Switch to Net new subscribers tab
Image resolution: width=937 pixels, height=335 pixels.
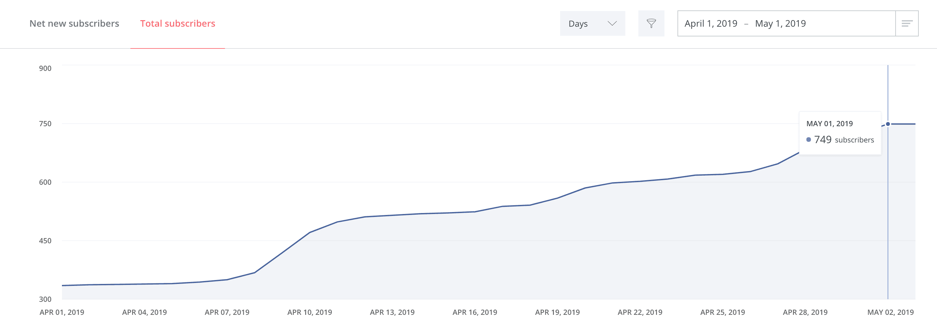point(74,24)
